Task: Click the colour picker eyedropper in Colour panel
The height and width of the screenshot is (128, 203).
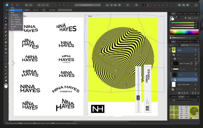Action: (177, 17)
